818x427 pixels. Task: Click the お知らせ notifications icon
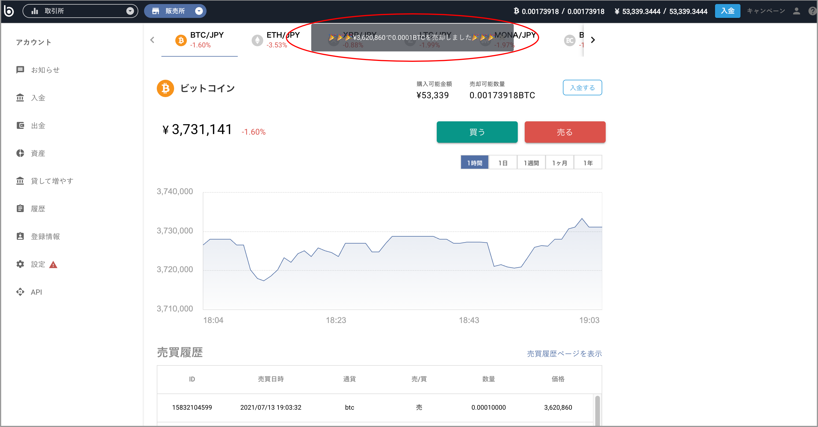20,70
